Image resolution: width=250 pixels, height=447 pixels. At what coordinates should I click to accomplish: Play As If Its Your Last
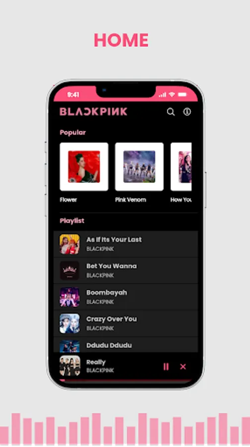point(126,244)
